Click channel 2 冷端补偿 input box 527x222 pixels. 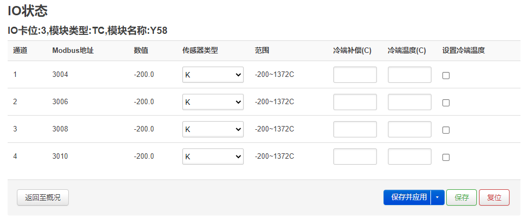tap(355, 102)
